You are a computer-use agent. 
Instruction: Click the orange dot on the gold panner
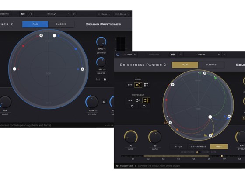(177, 130)
